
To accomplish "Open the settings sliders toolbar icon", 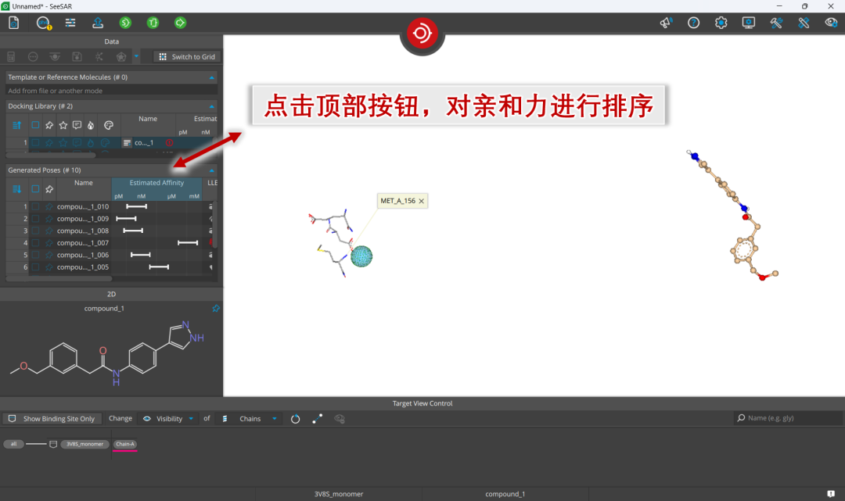I will point(70,23).
